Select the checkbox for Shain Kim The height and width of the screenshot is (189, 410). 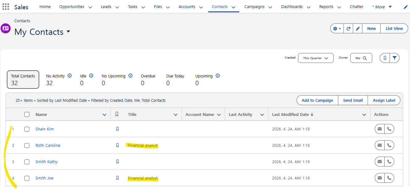point(27,129)
